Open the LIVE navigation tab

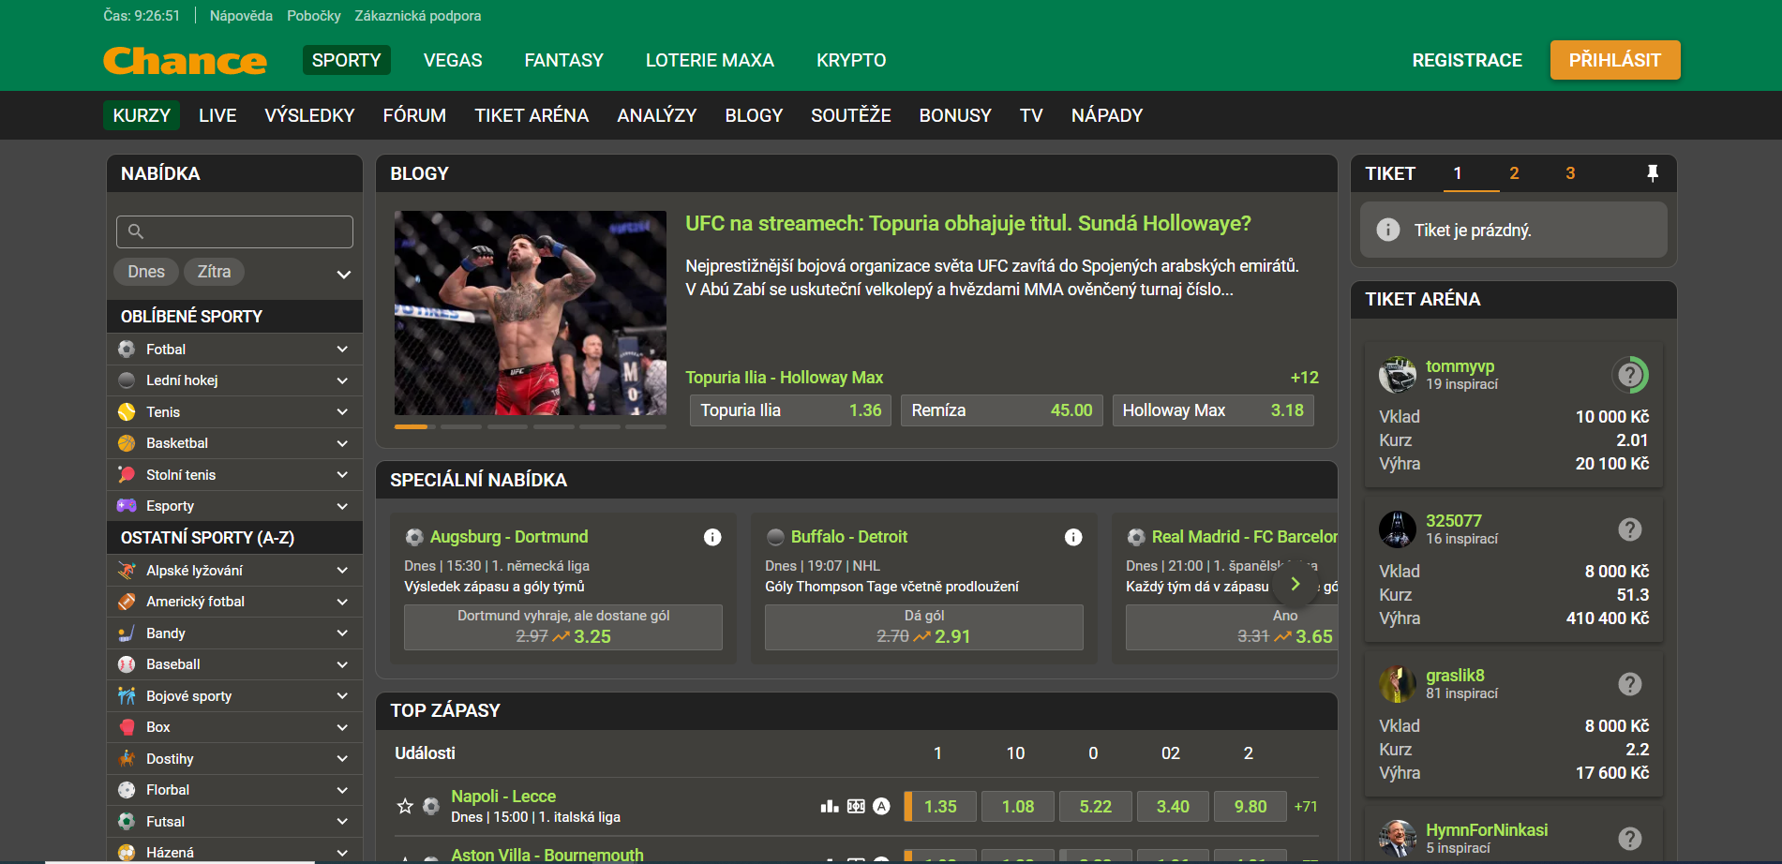(x=217, y=115)
